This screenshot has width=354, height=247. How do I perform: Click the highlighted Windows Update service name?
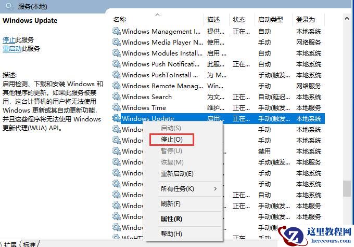point(148,118)
